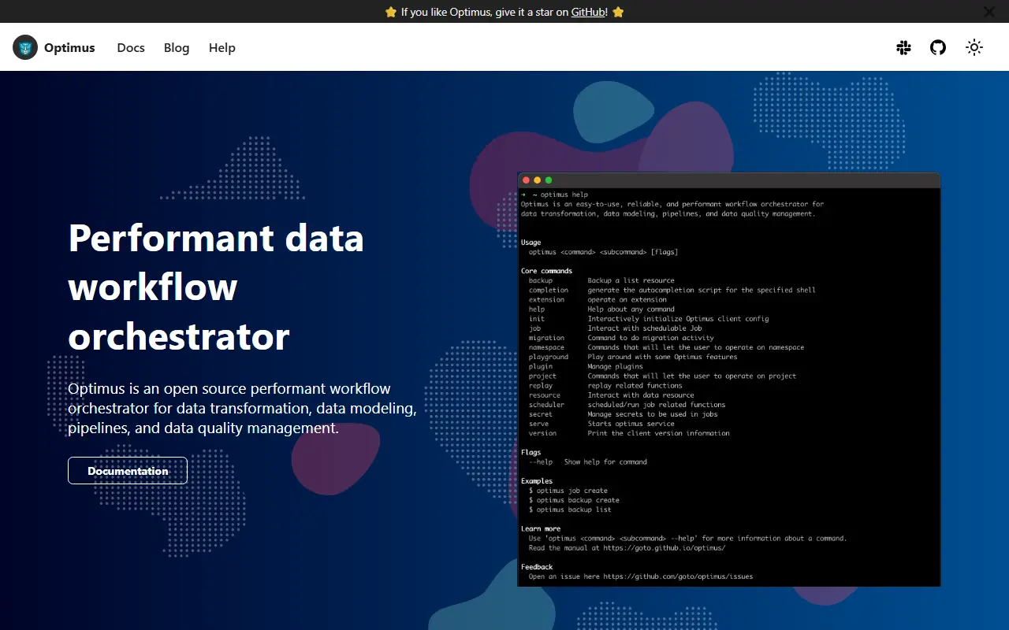
Task: Open the Docs navigation item
Action: point(131,47)
